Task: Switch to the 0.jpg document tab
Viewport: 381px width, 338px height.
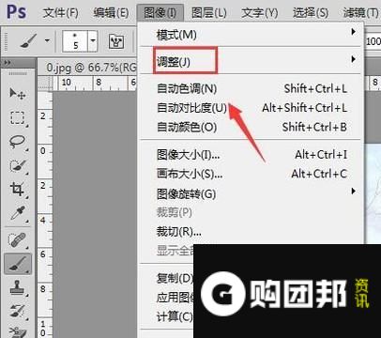Action: [91, 68]
